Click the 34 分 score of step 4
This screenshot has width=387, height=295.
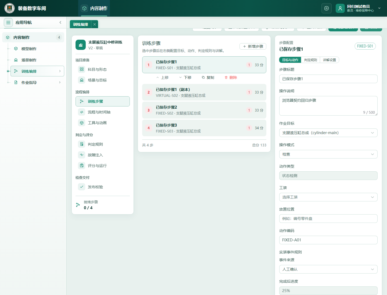(259, 128)
